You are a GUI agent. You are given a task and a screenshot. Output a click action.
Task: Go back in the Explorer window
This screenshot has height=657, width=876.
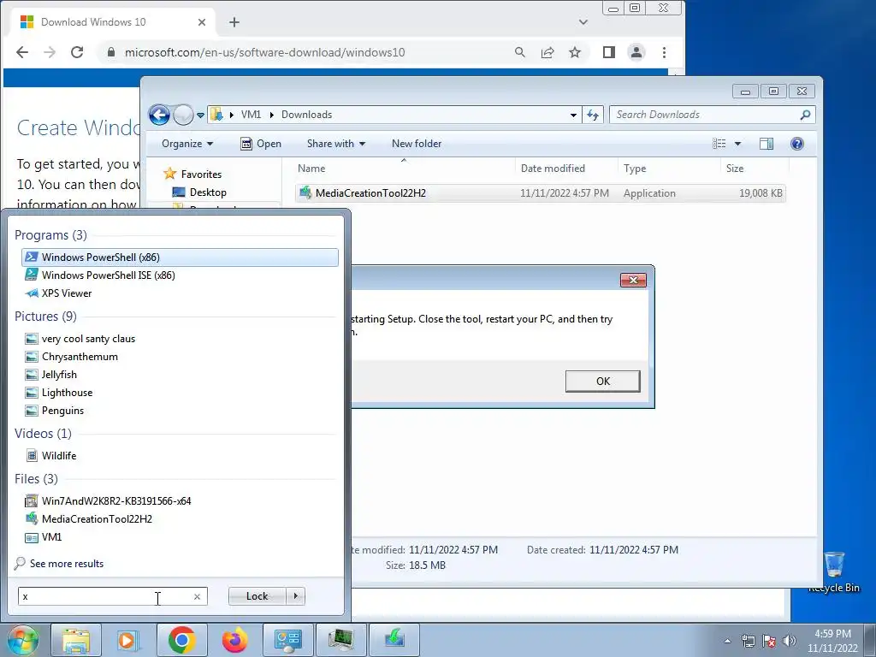coord(159,115)
